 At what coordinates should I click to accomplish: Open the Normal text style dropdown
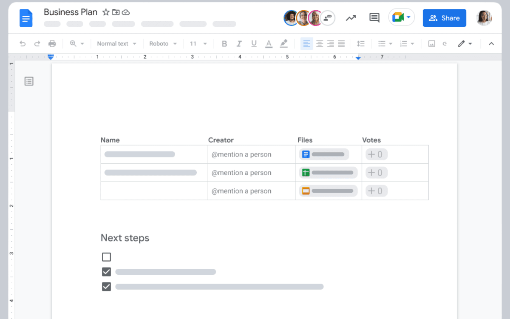pyautogui.click(x=116, y=43)
